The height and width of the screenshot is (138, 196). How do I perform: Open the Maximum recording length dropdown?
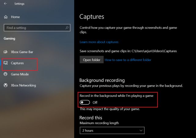[112, 131]
